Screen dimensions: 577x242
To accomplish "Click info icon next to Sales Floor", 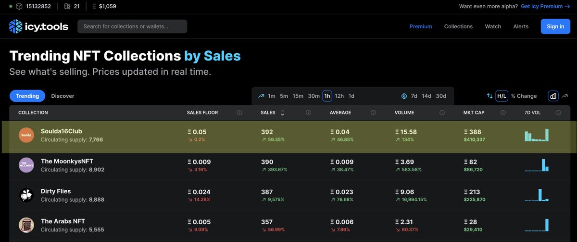I will 239,113.
